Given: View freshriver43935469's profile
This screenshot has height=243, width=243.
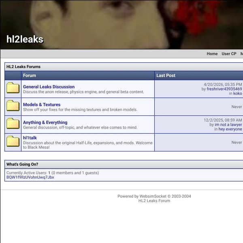Looking at the screenshot, I should click(x=224, y=89).
